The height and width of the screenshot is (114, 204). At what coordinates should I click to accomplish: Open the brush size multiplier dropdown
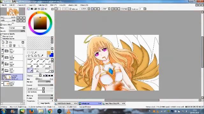(37, 79)
